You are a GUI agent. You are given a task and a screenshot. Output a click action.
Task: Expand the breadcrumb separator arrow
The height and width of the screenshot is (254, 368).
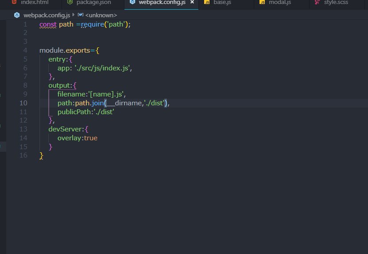point(74,15)
